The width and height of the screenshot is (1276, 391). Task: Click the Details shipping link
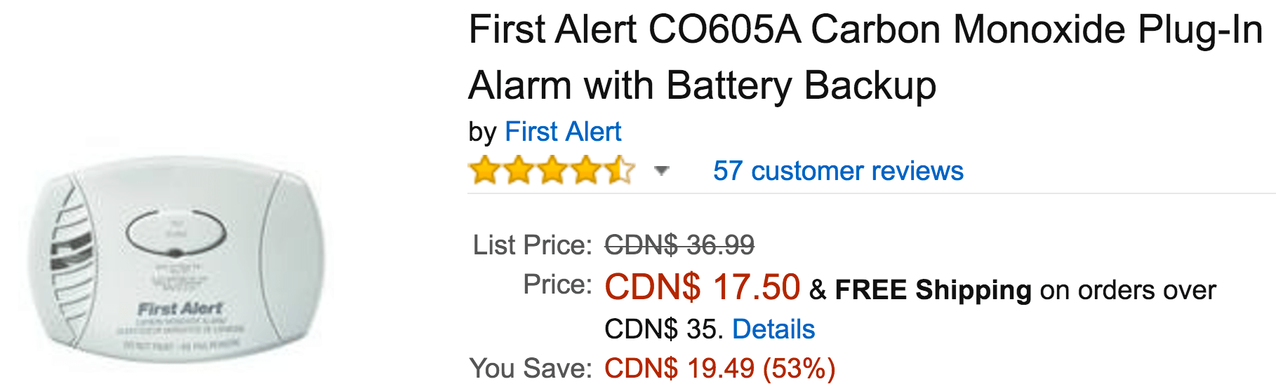coord(773,329)
